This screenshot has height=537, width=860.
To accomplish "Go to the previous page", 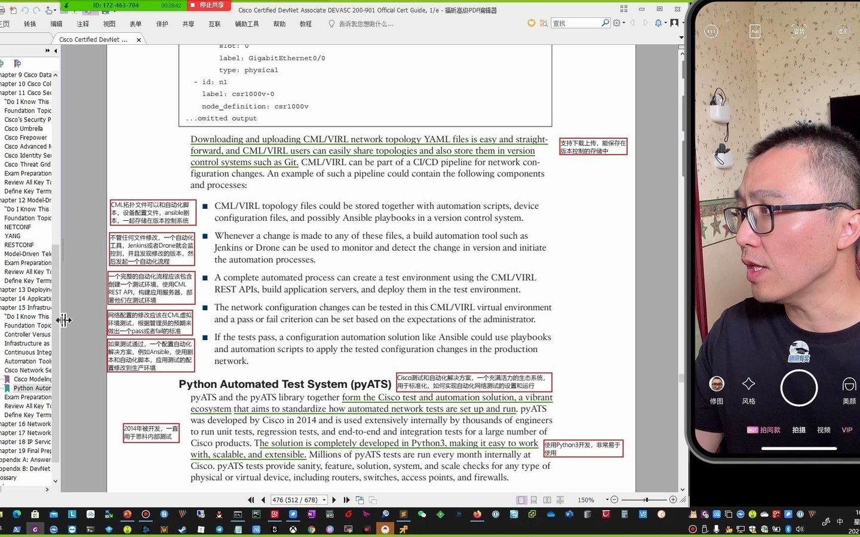I will (x=263, y=500).
